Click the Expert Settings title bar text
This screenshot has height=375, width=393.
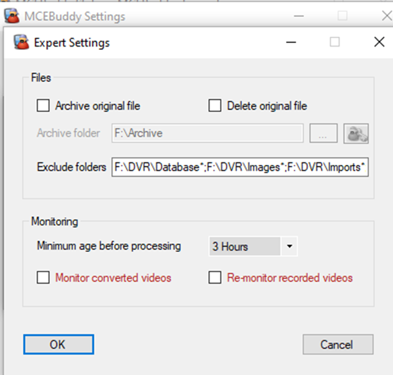[72, 43]
